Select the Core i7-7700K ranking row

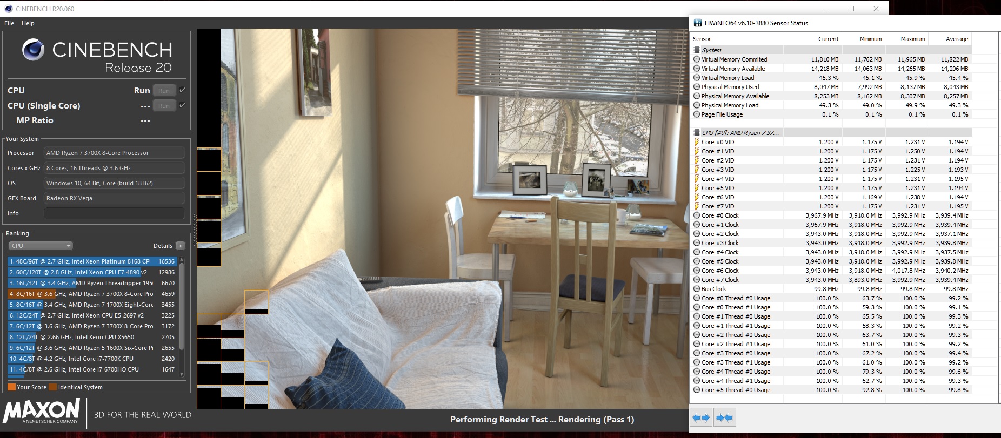click(92, 359)
